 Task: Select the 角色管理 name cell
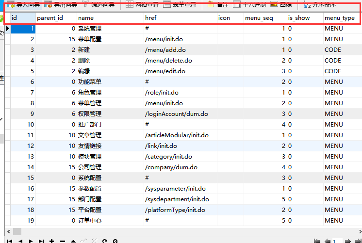110,92
